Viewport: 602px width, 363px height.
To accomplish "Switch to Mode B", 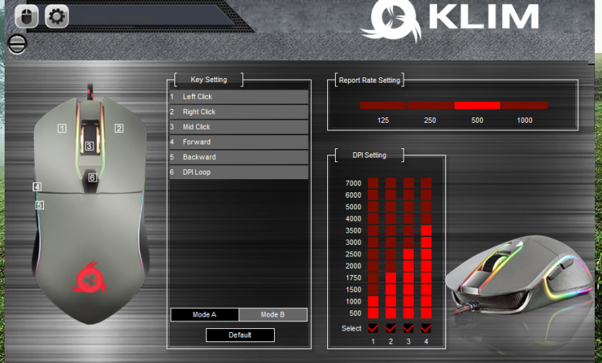I will 273,314.
